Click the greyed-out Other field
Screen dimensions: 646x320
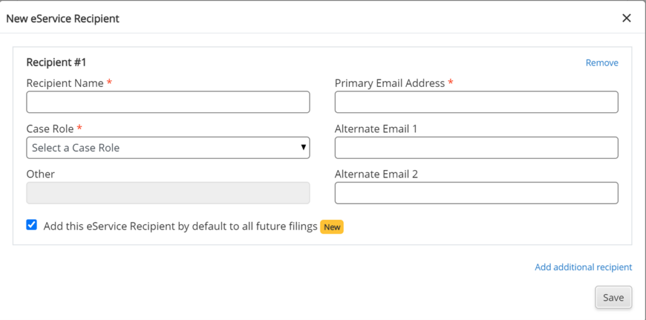coord(168,193)
